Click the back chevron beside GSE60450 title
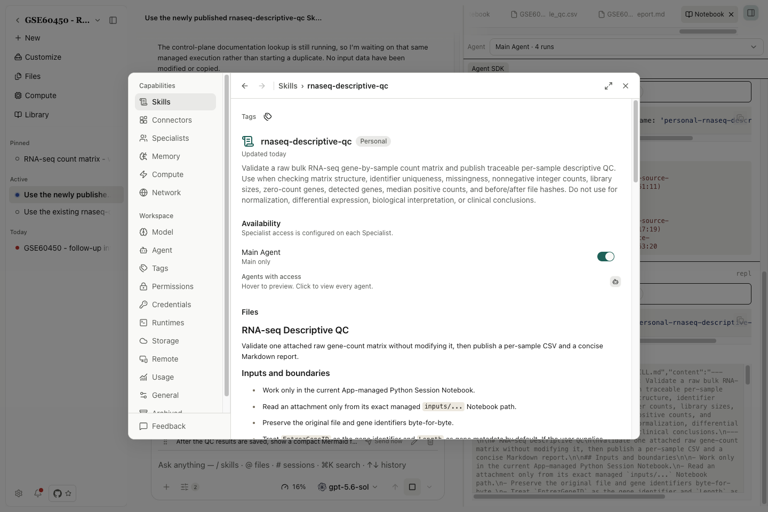The height and width of the screenshot is (512, 768). [x=18, y=20]
